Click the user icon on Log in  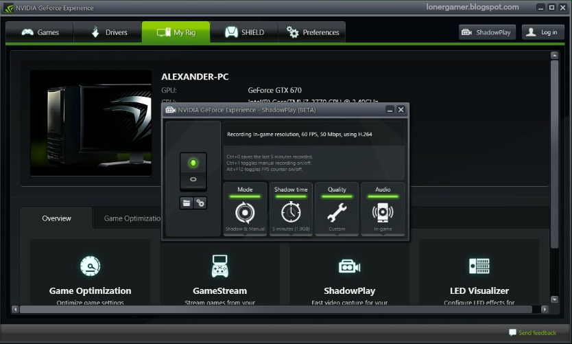tap(531, 32)
